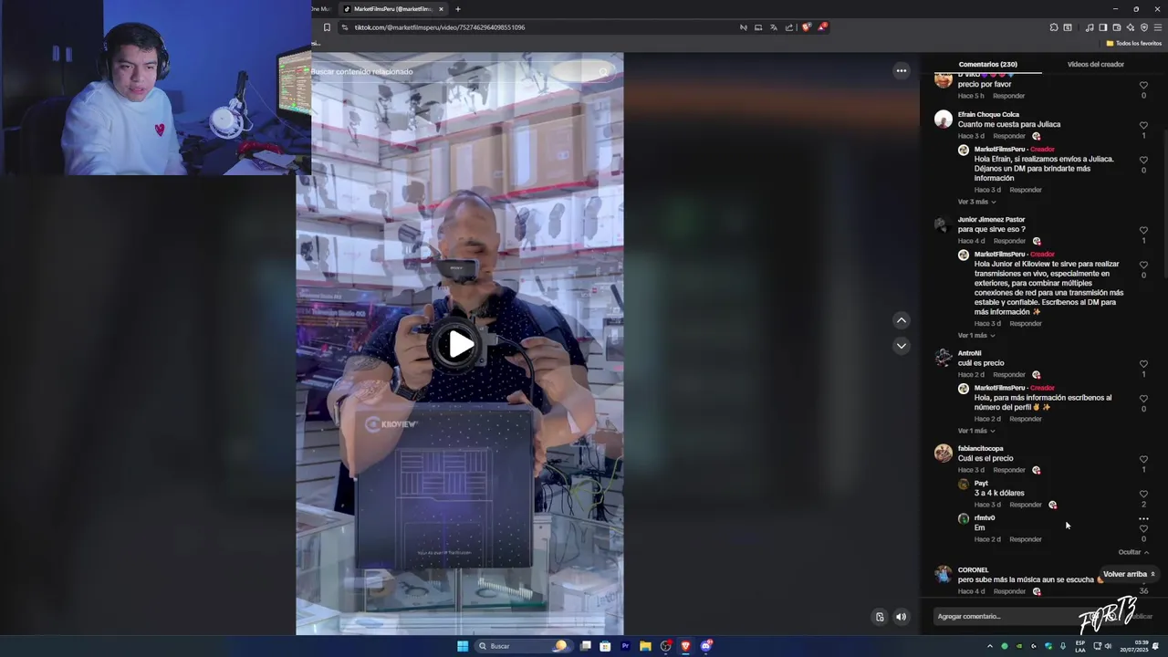This screenshot has height=657, width=1168.
Task: Expand "Ver 1 más" under Junior Jimenez Pastor
Action: [976, 335]
